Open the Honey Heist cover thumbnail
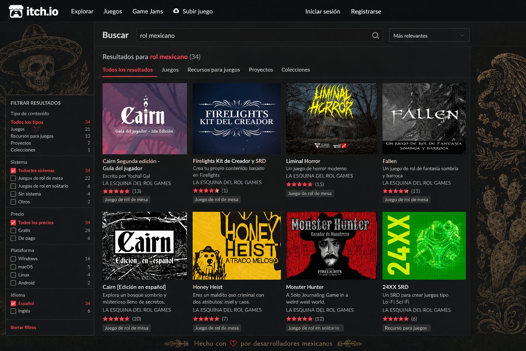Viewport: 526px width, 351px height. [237, 246]
